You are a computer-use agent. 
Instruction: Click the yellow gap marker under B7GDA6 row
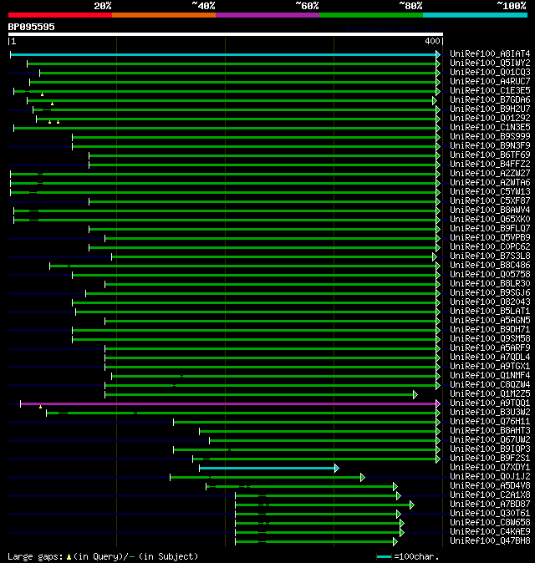click(52, 104)
